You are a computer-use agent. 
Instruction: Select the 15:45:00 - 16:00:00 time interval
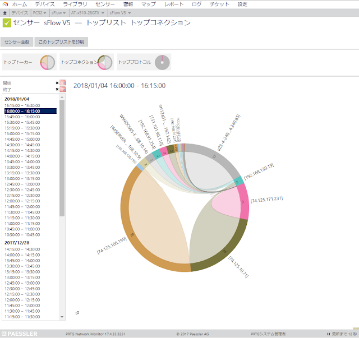click(22, 117)
